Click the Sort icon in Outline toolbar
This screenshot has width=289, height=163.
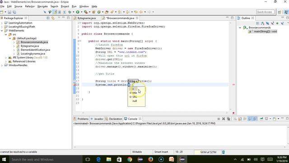(262, 24)
